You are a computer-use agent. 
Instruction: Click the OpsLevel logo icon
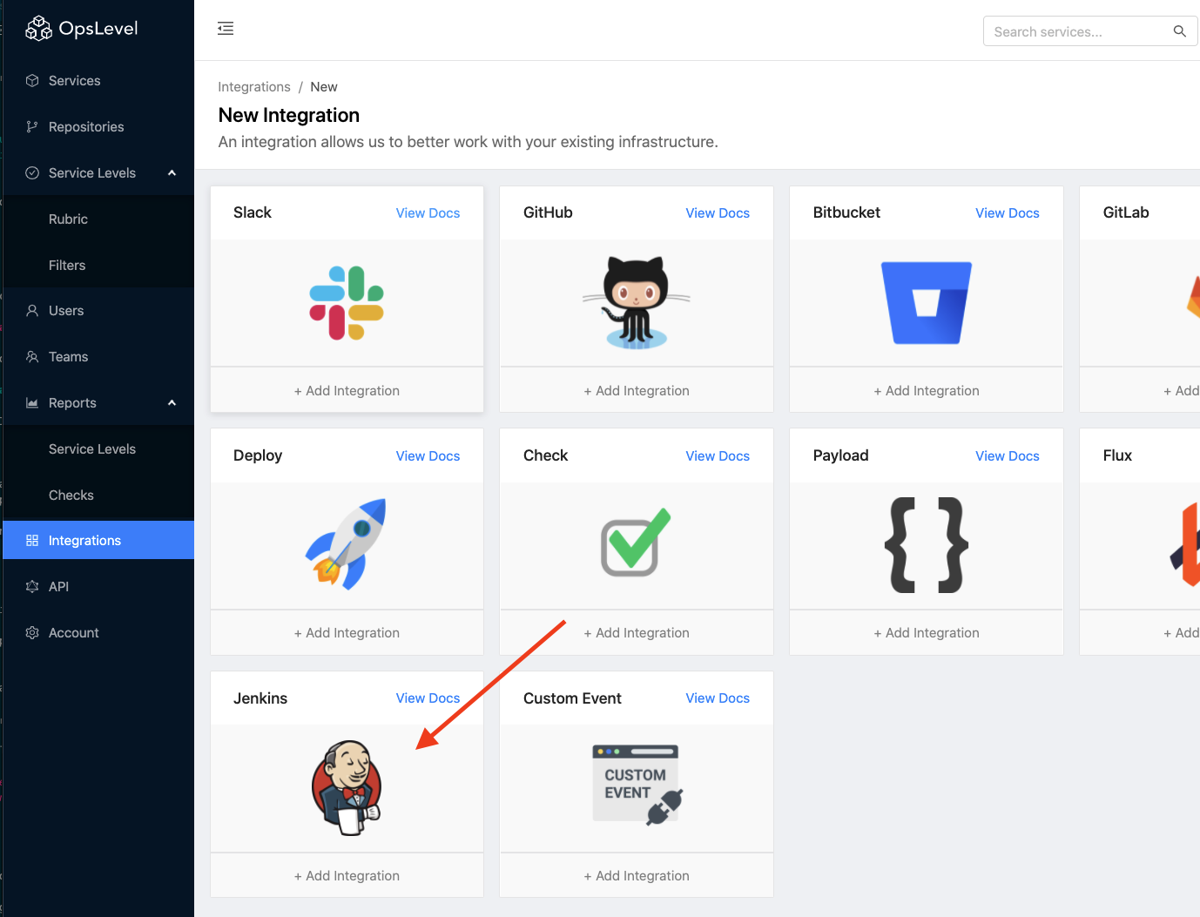(x=38, y=29)
